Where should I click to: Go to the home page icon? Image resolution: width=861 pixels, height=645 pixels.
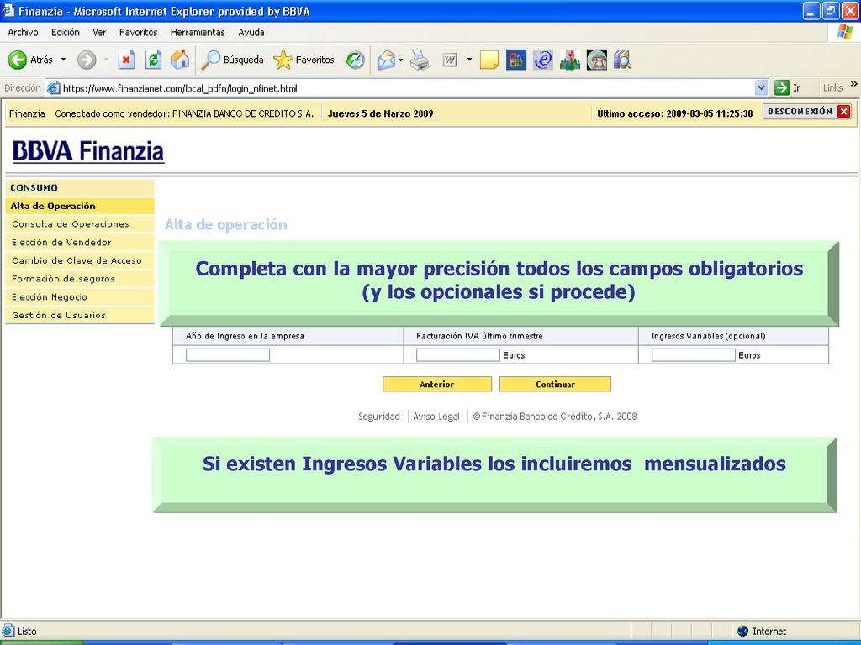tap(180, 60)
